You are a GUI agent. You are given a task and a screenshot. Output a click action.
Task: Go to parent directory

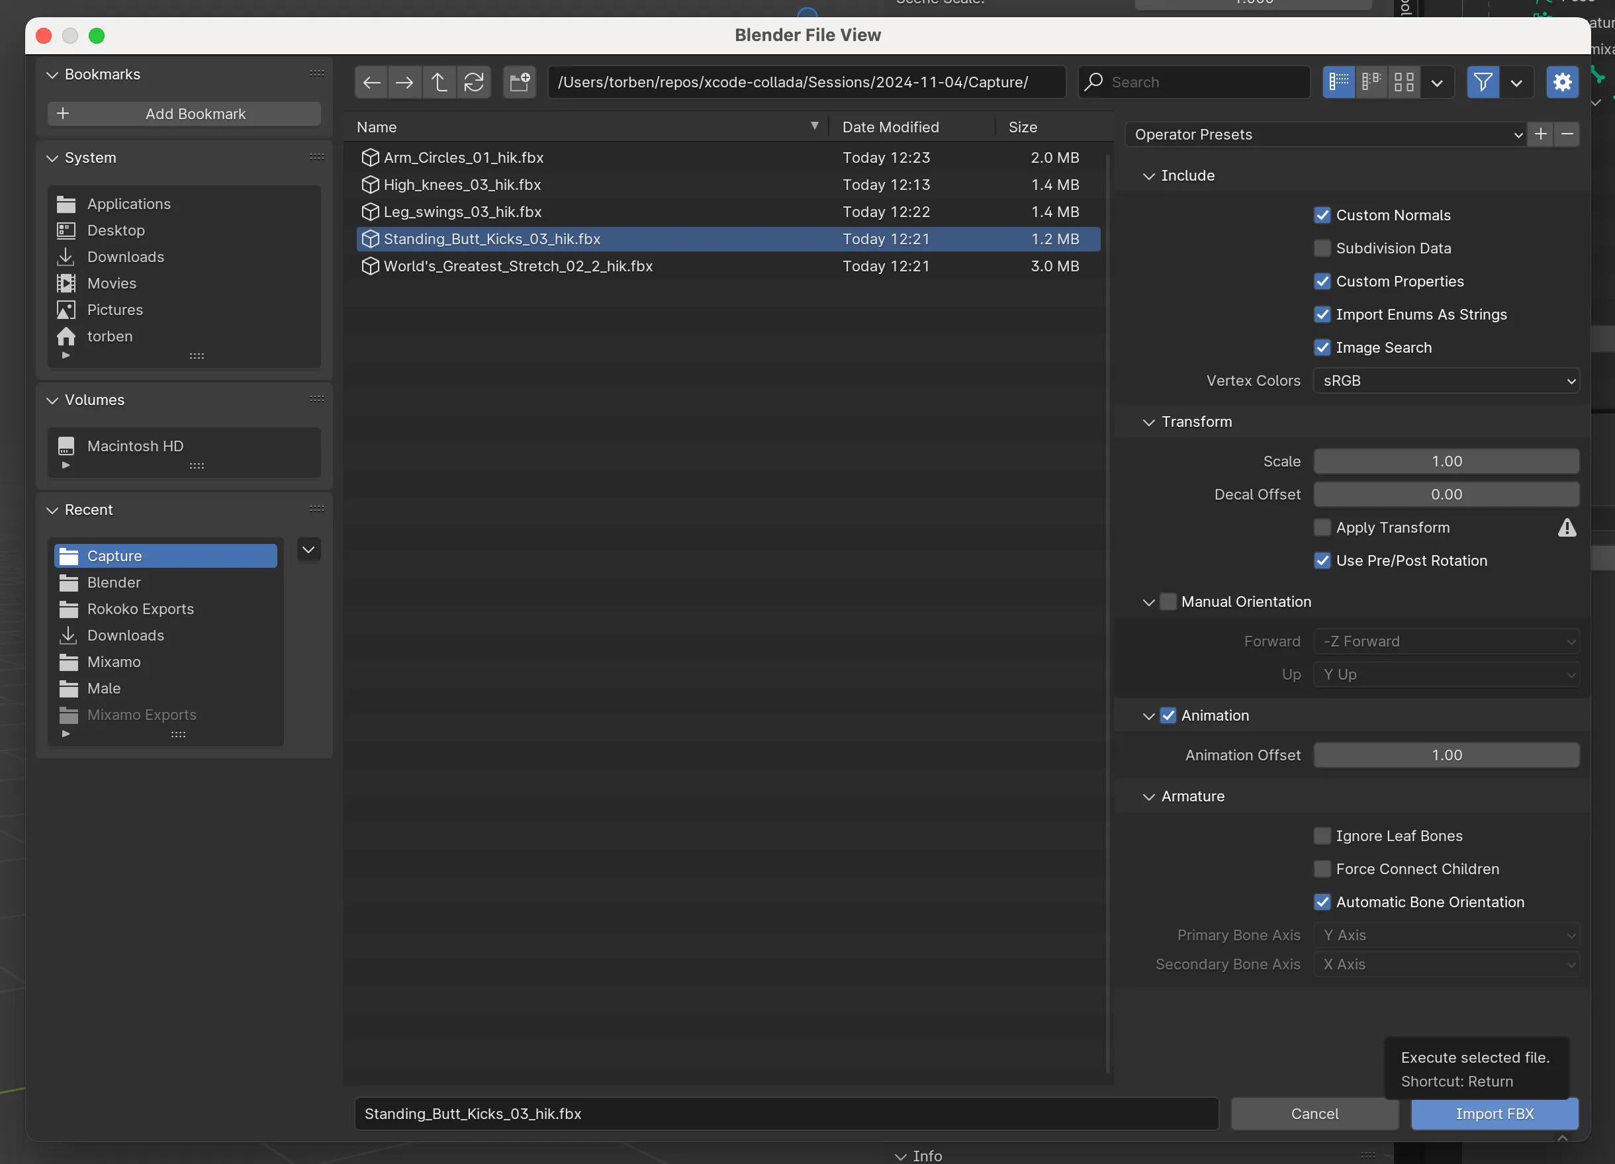pyautogui.click(x=439, y=82)
